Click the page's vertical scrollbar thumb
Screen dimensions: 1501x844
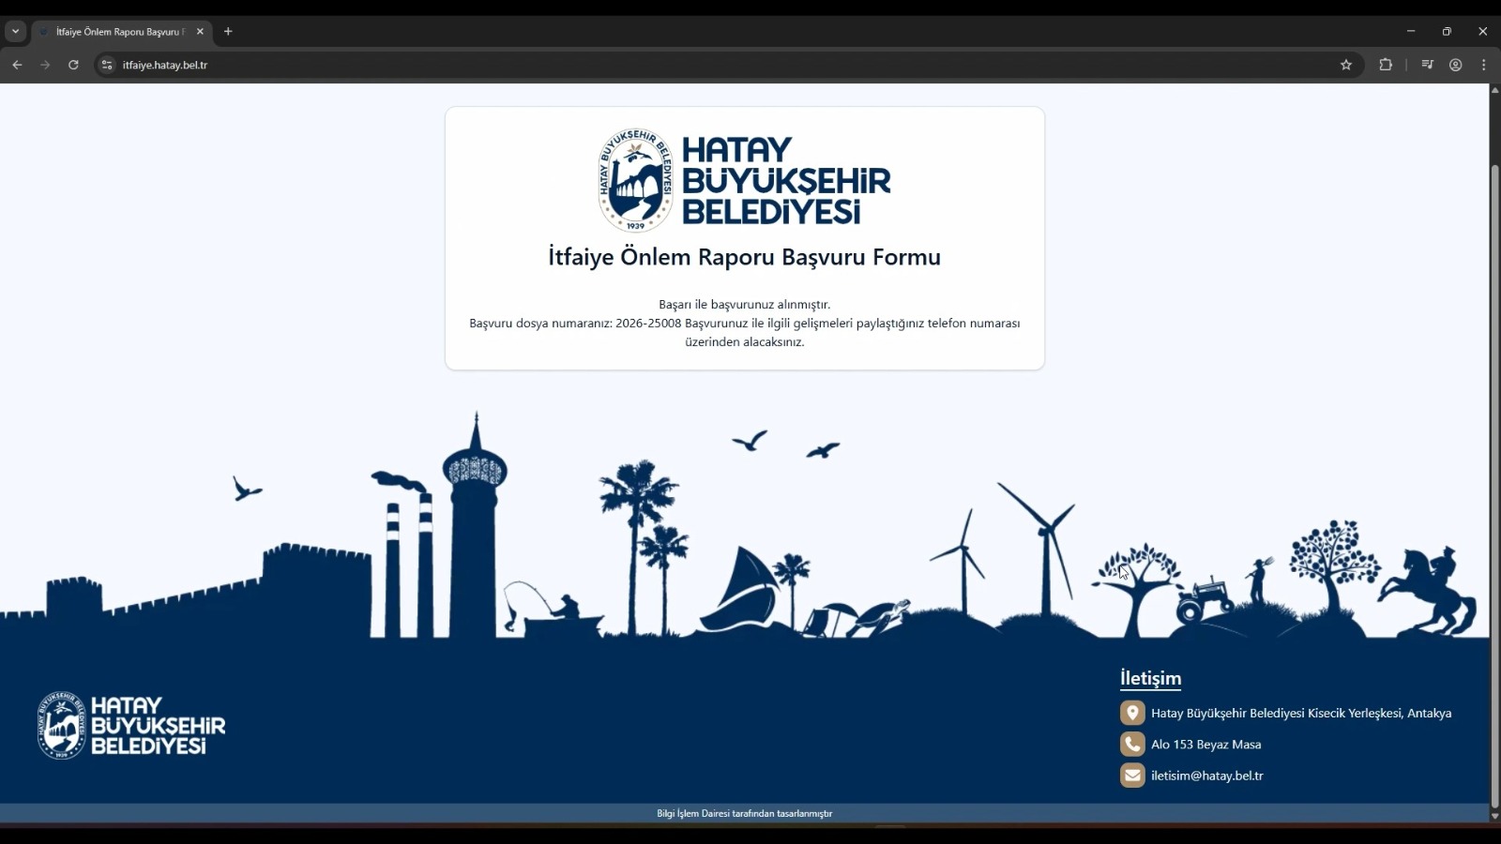(x=1494, y=486)
